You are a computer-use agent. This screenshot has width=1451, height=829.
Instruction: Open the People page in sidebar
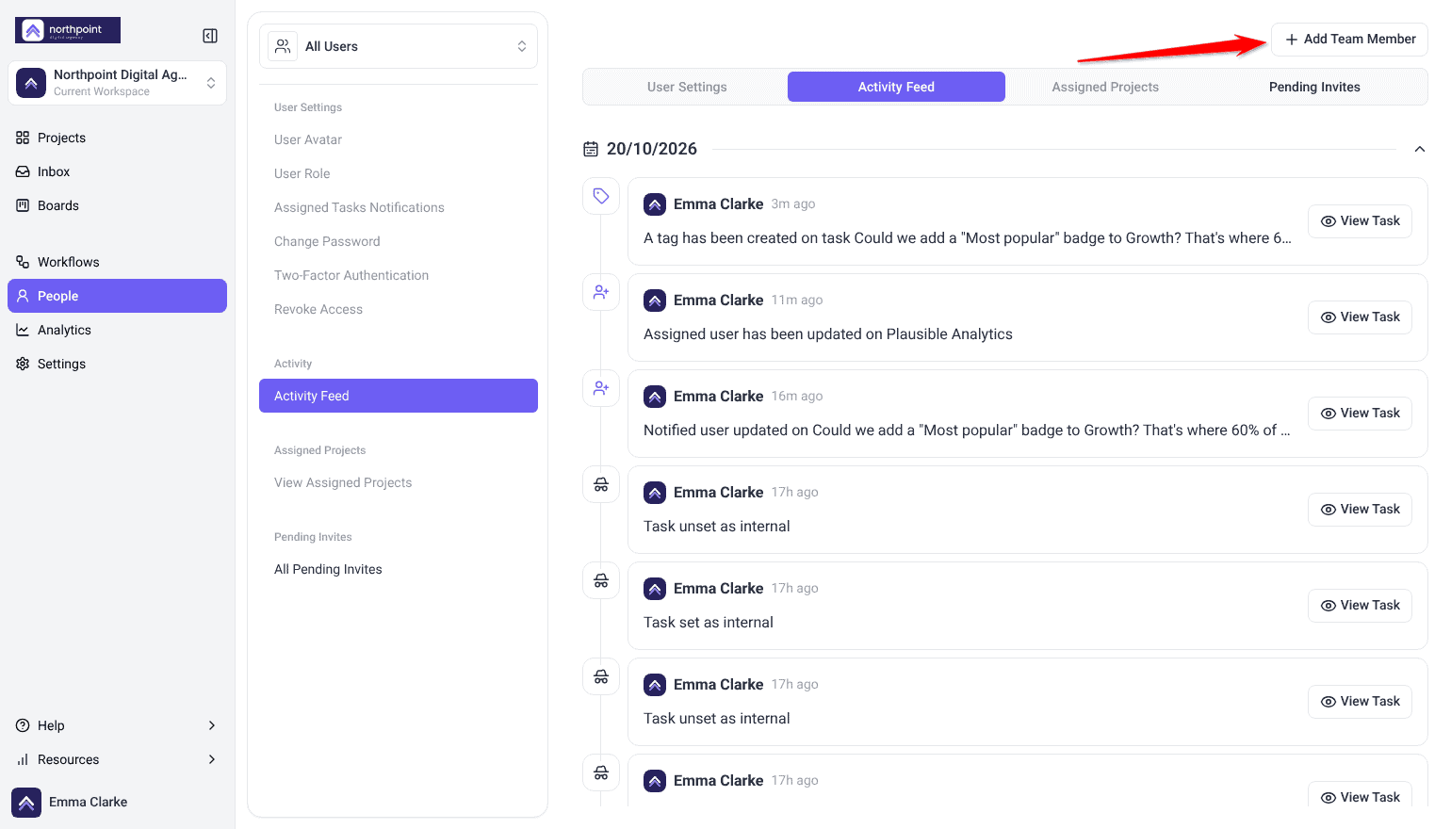(x=117, y=296)
